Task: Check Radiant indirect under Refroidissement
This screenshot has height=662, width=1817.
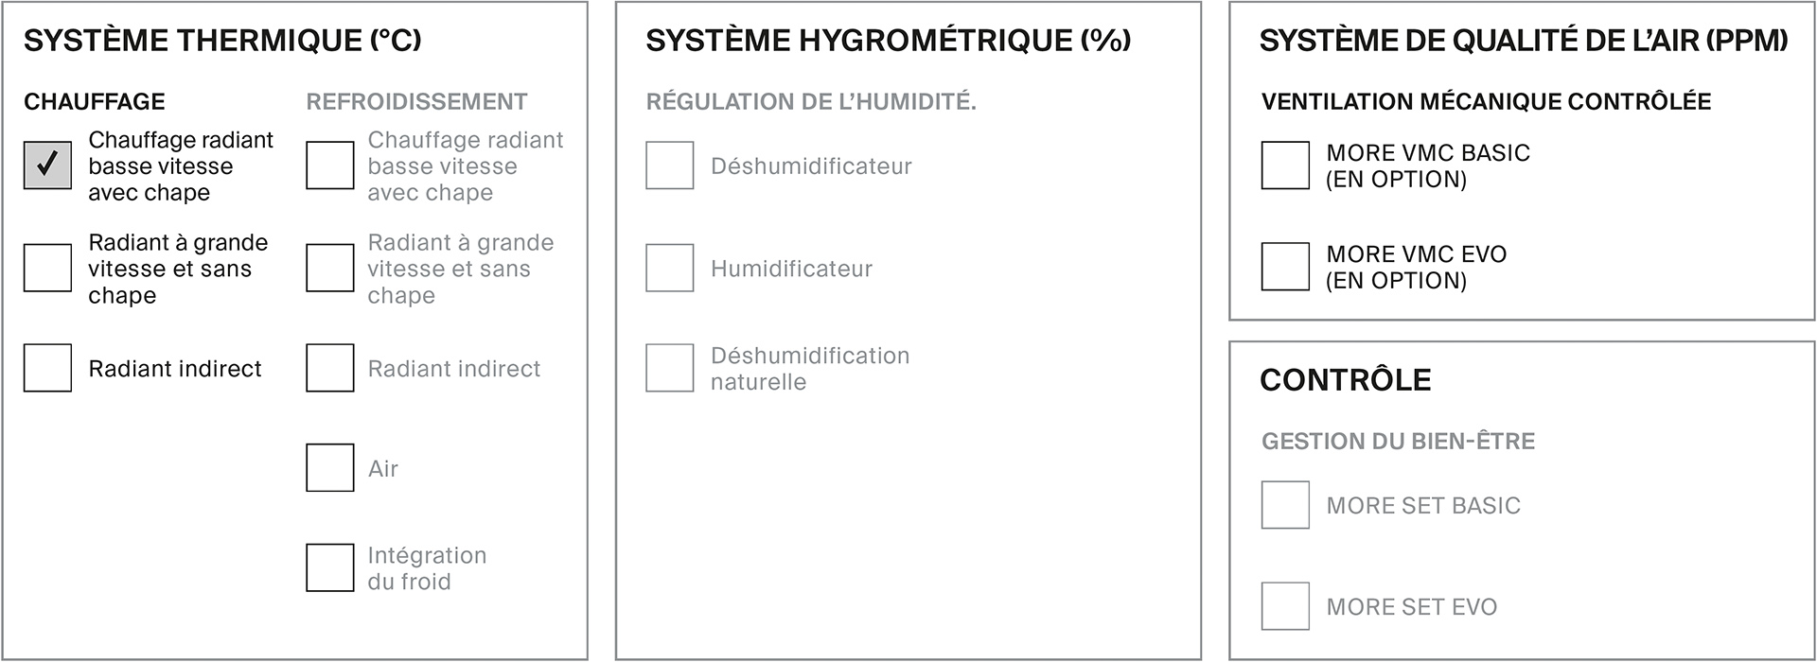Action: click(x=330, y=368)
